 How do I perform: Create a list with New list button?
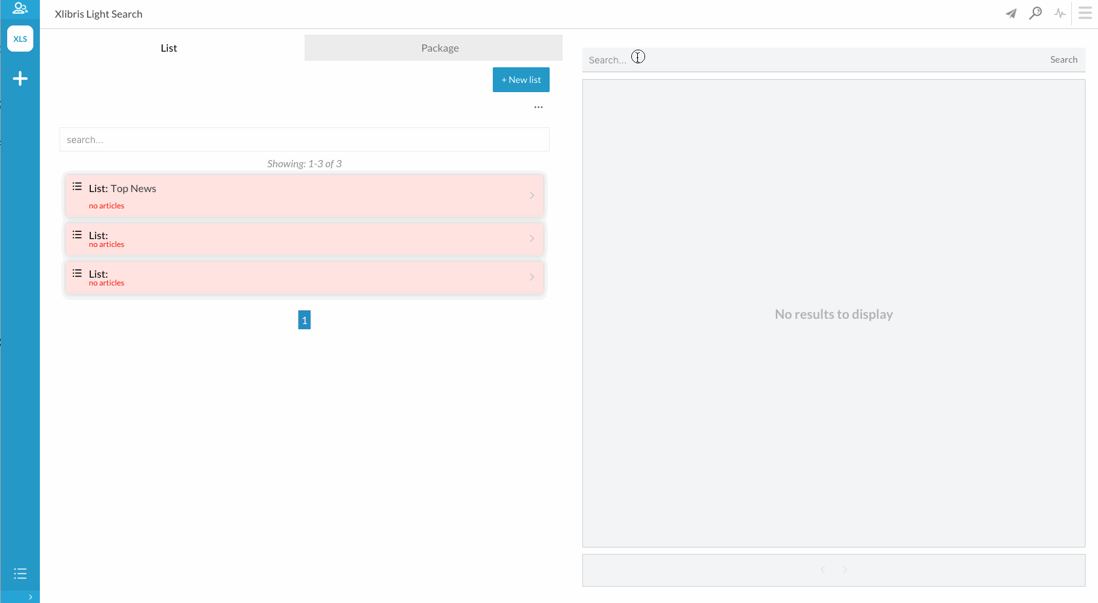pos(521,80)
